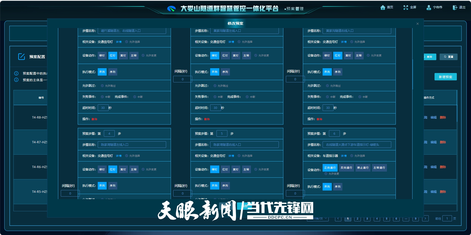Close the 修改预案 dialog with X
Image resolution: width=471 pixels, height=235 pixels.
418,24
